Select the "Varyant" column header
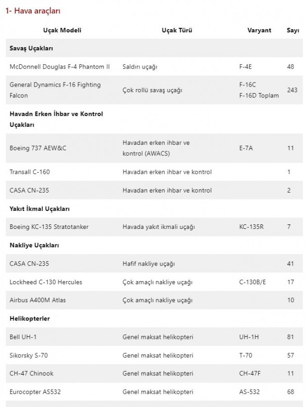Viewport: 306px width, 407px height. tap(259, 30)
